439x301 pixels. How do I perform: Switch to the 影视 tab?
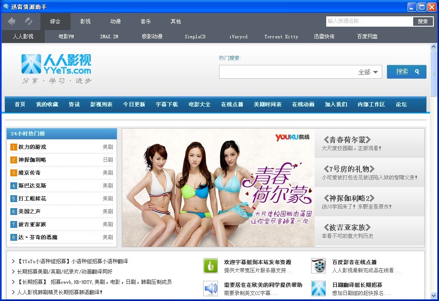pyautogui.click(x=85, y=21)
